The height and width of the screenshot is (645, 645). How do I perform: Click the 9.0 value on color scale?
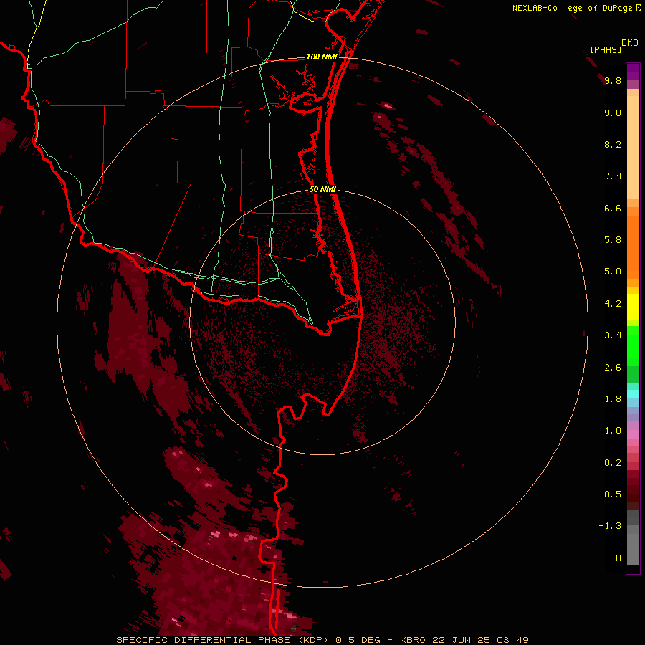(613, 113)
